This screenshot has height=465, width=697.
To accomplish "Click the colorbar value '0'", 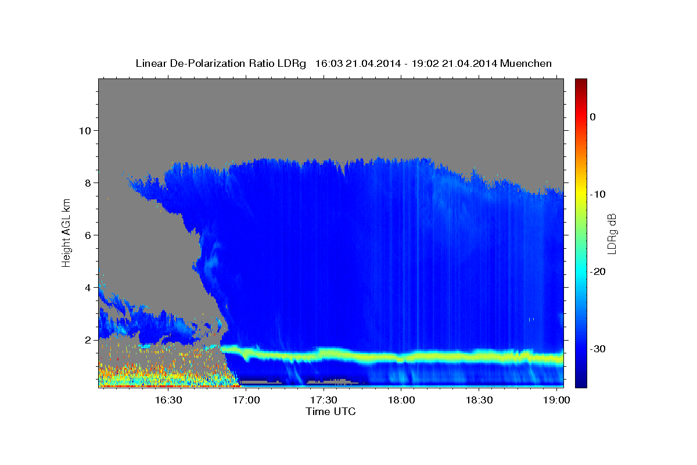I will pos(593,117).
